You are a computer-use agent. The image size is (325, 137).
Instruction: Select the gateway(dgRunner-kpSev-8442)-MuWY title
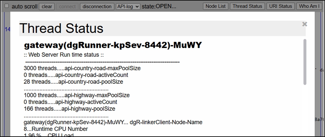113,45
